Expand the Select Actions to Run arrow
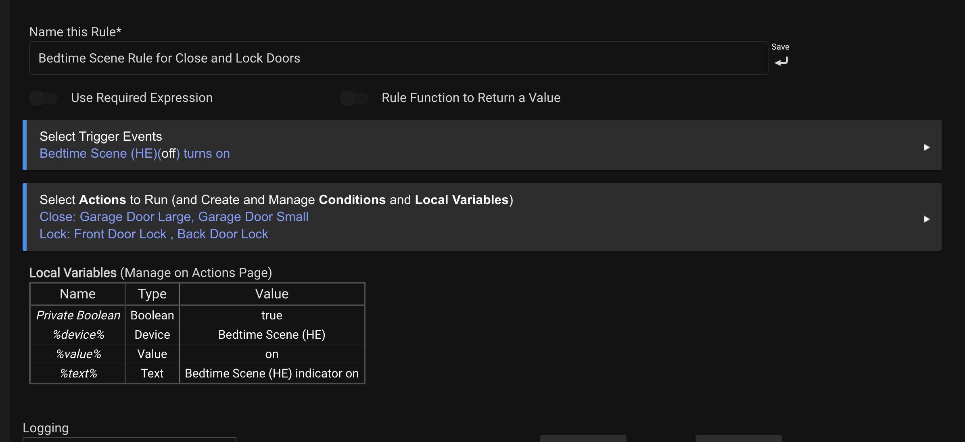This screenshot has height=442, width=965. pyautogui.click(x=927, y=219)
